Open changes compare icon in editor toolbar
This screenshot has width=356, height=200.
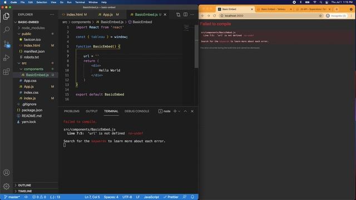pyautogui.click(x=178, y=14)
